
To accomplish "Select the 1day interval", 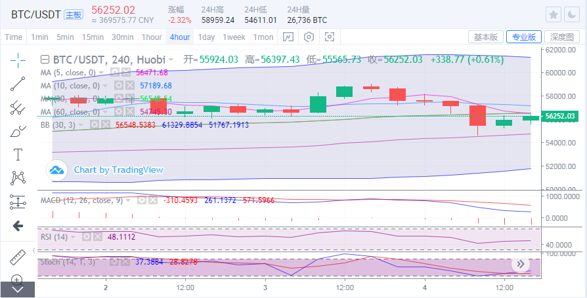I will (x=206, y=37).
